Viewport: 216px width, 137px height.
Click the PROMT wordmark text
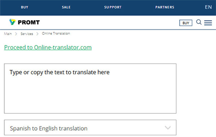[29, 22]
